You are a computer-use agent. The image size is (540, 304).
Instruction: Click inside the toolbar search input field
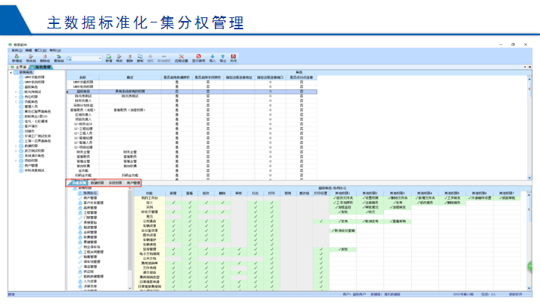pos(84,59)
